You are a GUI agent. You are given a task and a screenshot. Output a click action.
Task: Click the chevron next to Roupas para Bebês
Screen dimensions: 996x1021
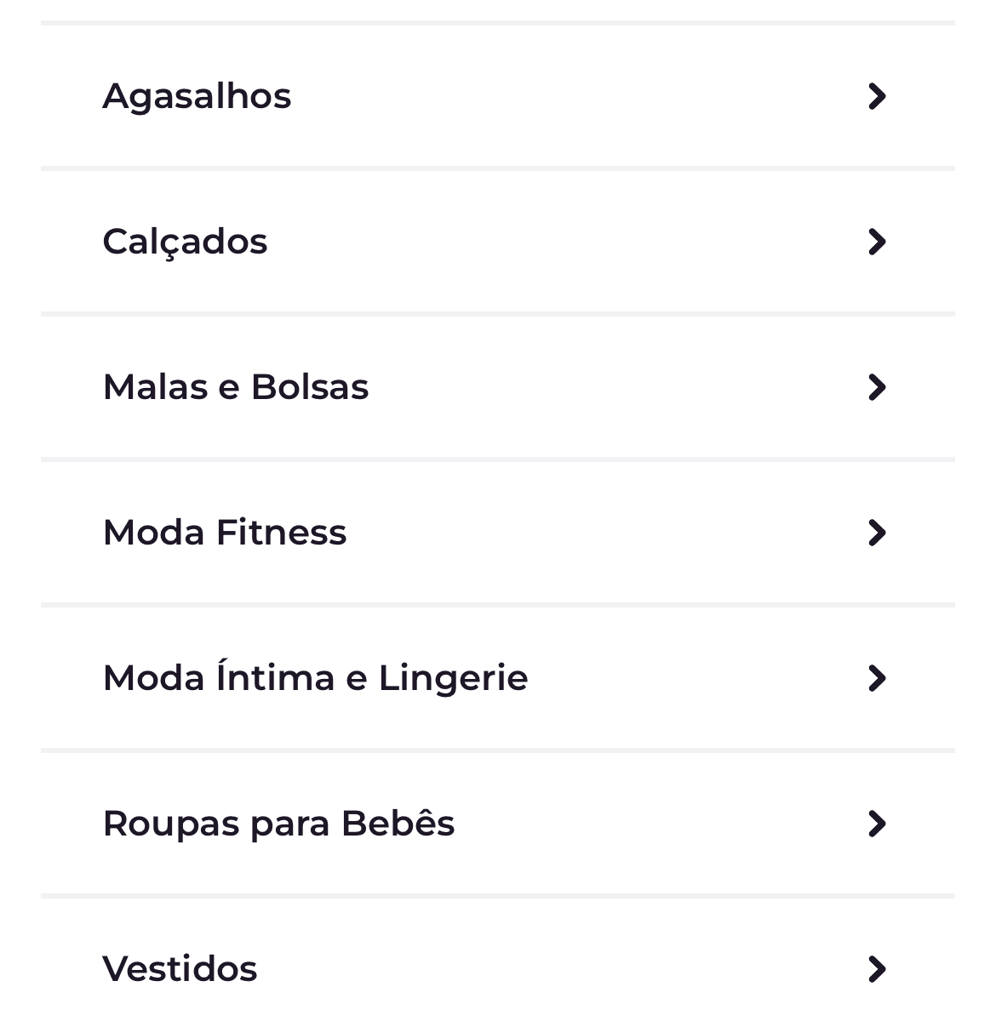click(x=877, y=824)
